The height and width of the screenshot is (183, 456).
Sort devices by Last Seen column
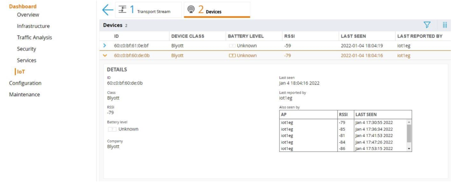pyautogui.click(x=352, y=36)
